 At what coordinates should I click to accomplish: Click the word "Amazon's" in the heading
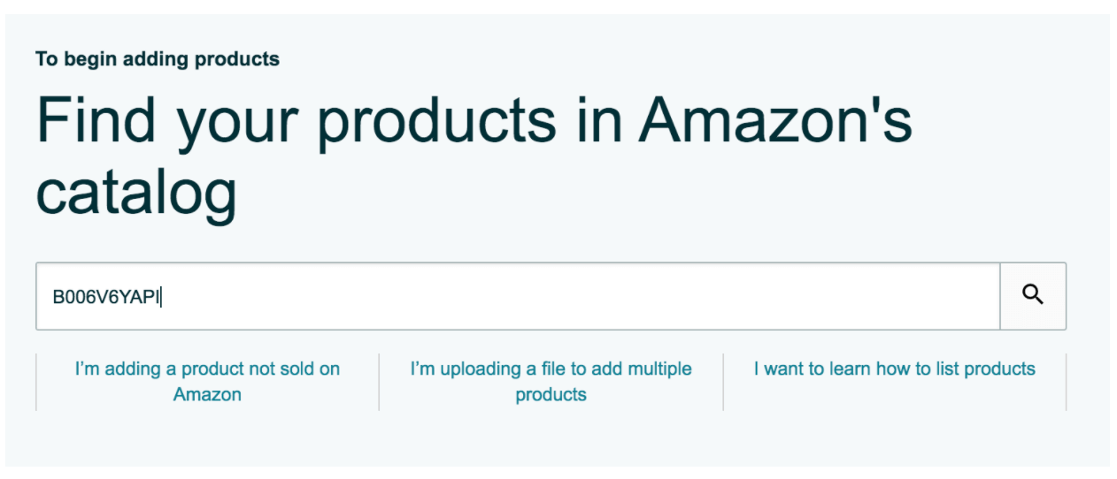click(775, 119)
